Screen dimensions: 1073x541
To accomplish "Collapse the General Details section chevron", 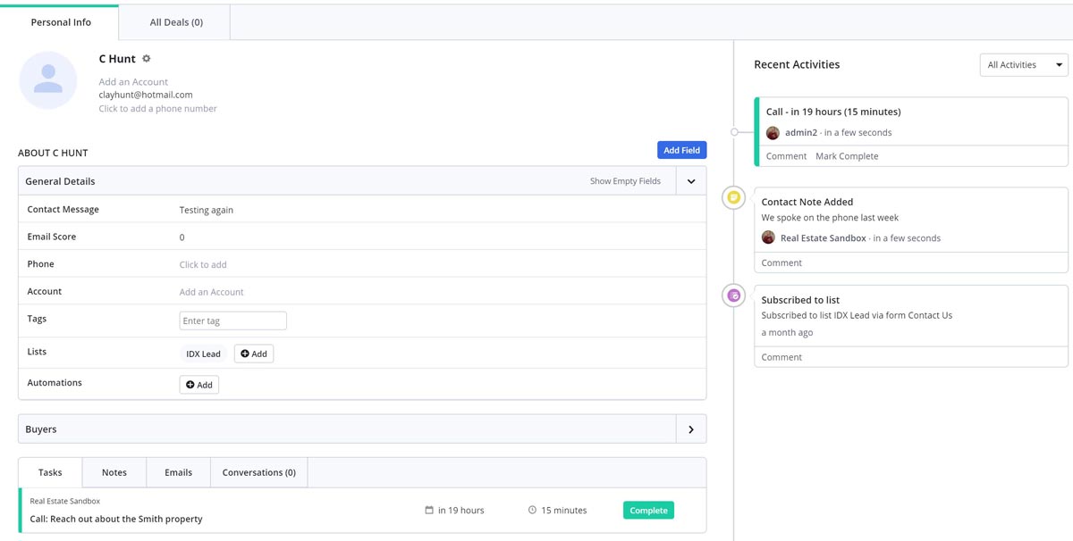I will coord(691,181).
